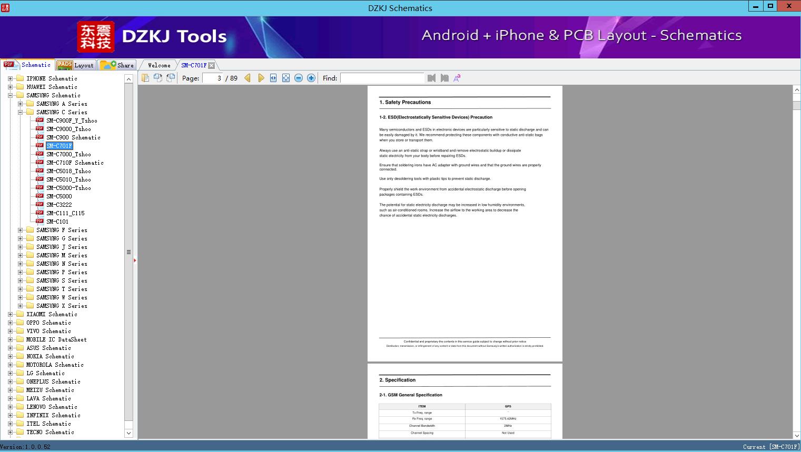Select NOKIA Schematic folder
The height and width of the screenshot is (452, 801).
[x=50, y=356]
